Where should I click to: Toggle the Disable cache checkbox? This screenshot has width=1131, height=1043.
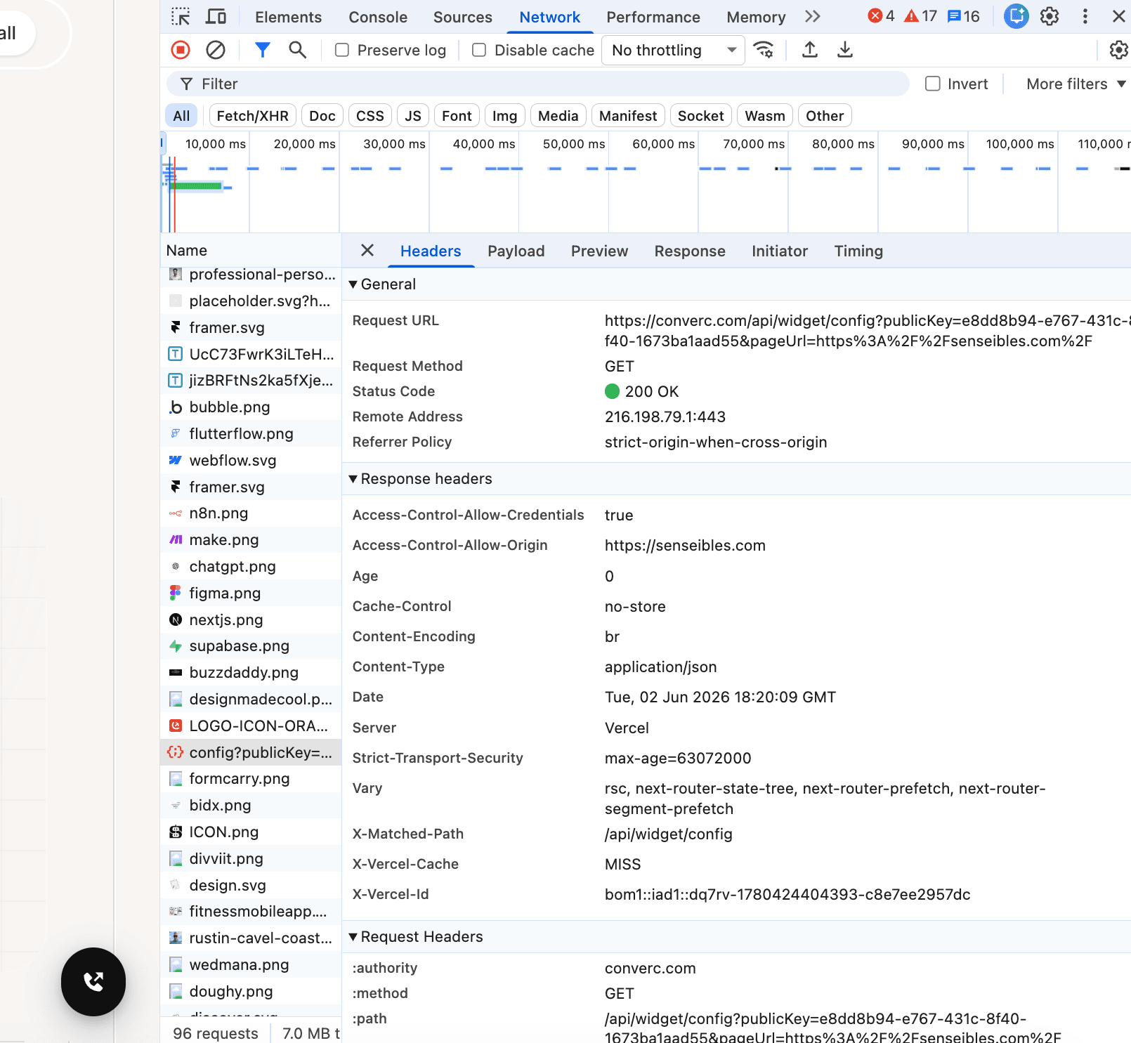click(x=479, y=50)
